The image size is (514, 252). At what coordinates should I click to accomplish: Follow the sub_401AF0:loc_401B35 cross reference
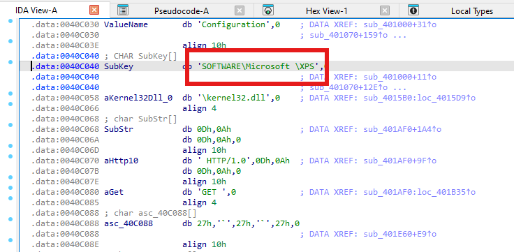pyautogui.click(x=419, y=193)
